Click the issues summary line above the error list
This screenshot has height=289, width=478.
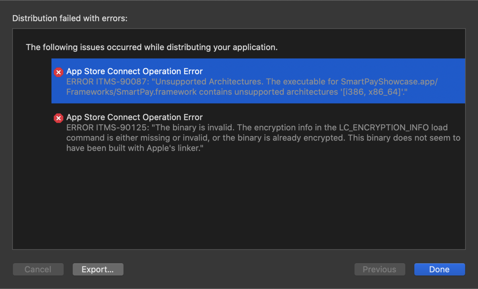click(151, 47)
